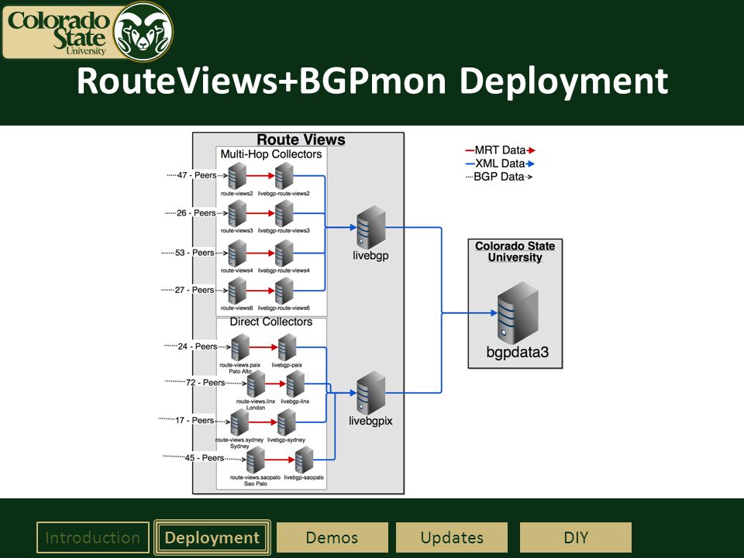The height and width of the screenshot is (558, 744).
Task: Select the livebgp-paix server icon
Action: coord(287,347)
